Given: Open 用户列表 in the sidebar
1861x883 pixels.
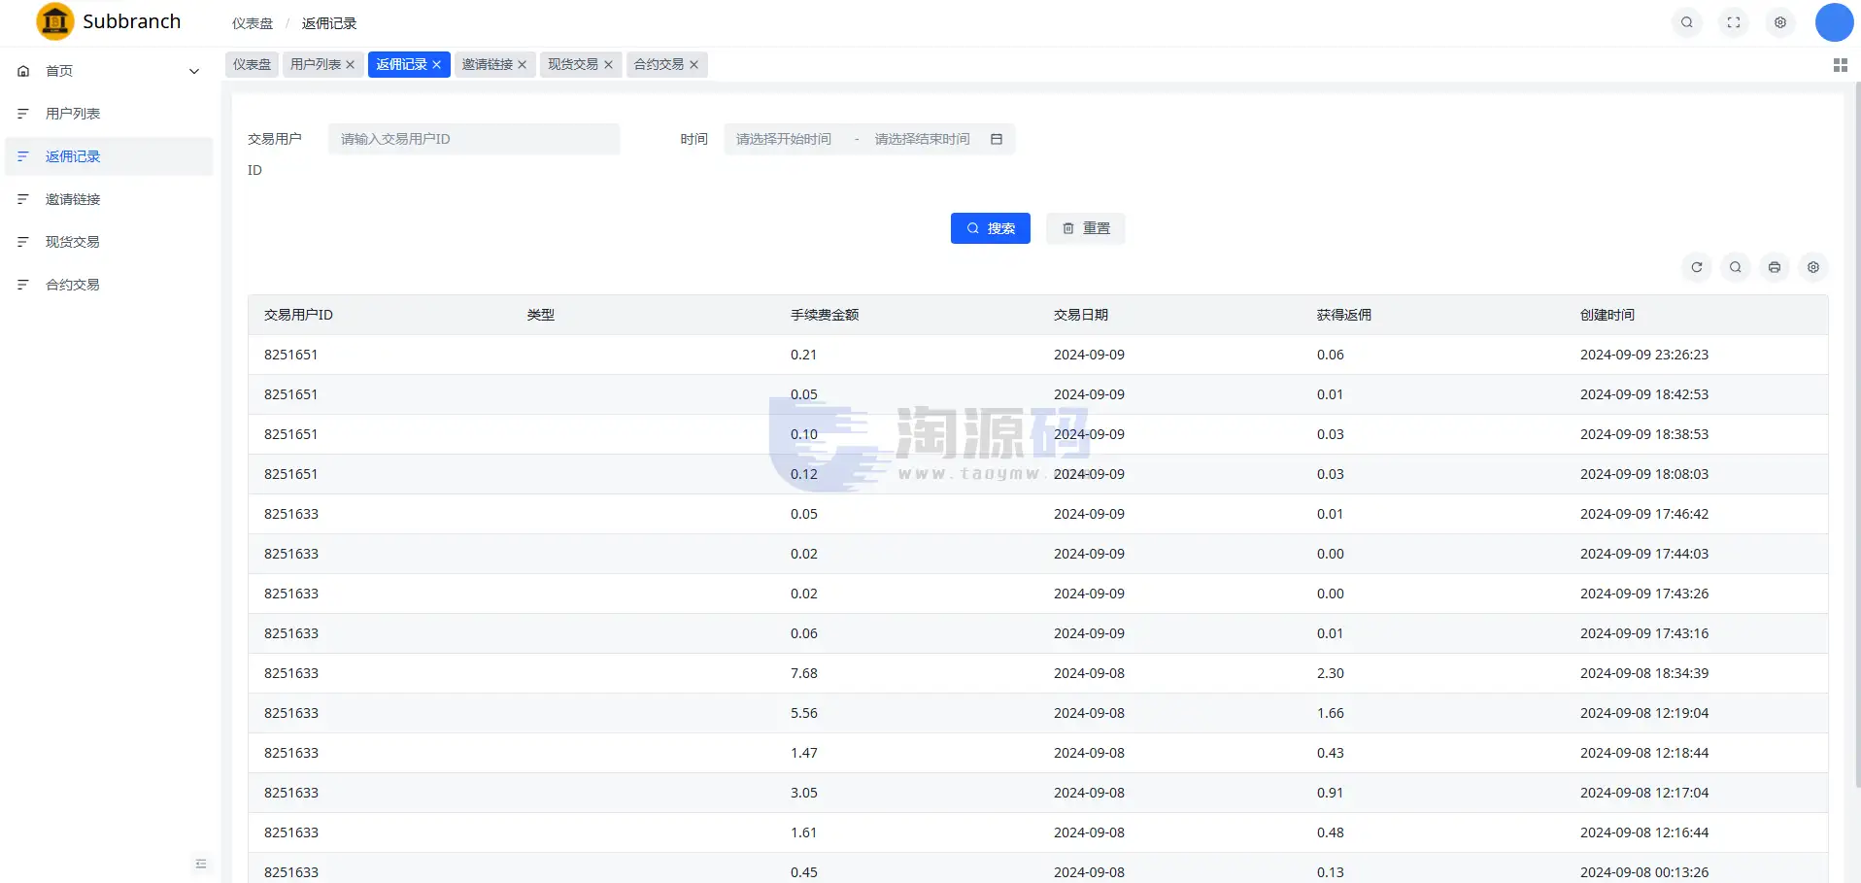Looking at the screenshot, I should tap(109, 114).
